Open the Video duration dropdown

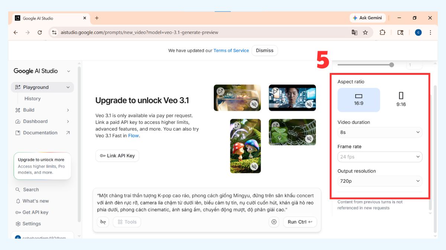point(380,132)
